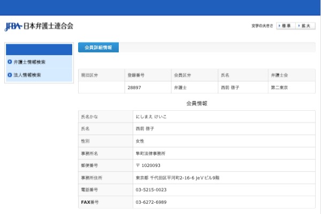Click fax number 03-6272-6989

tap(151, 202)
